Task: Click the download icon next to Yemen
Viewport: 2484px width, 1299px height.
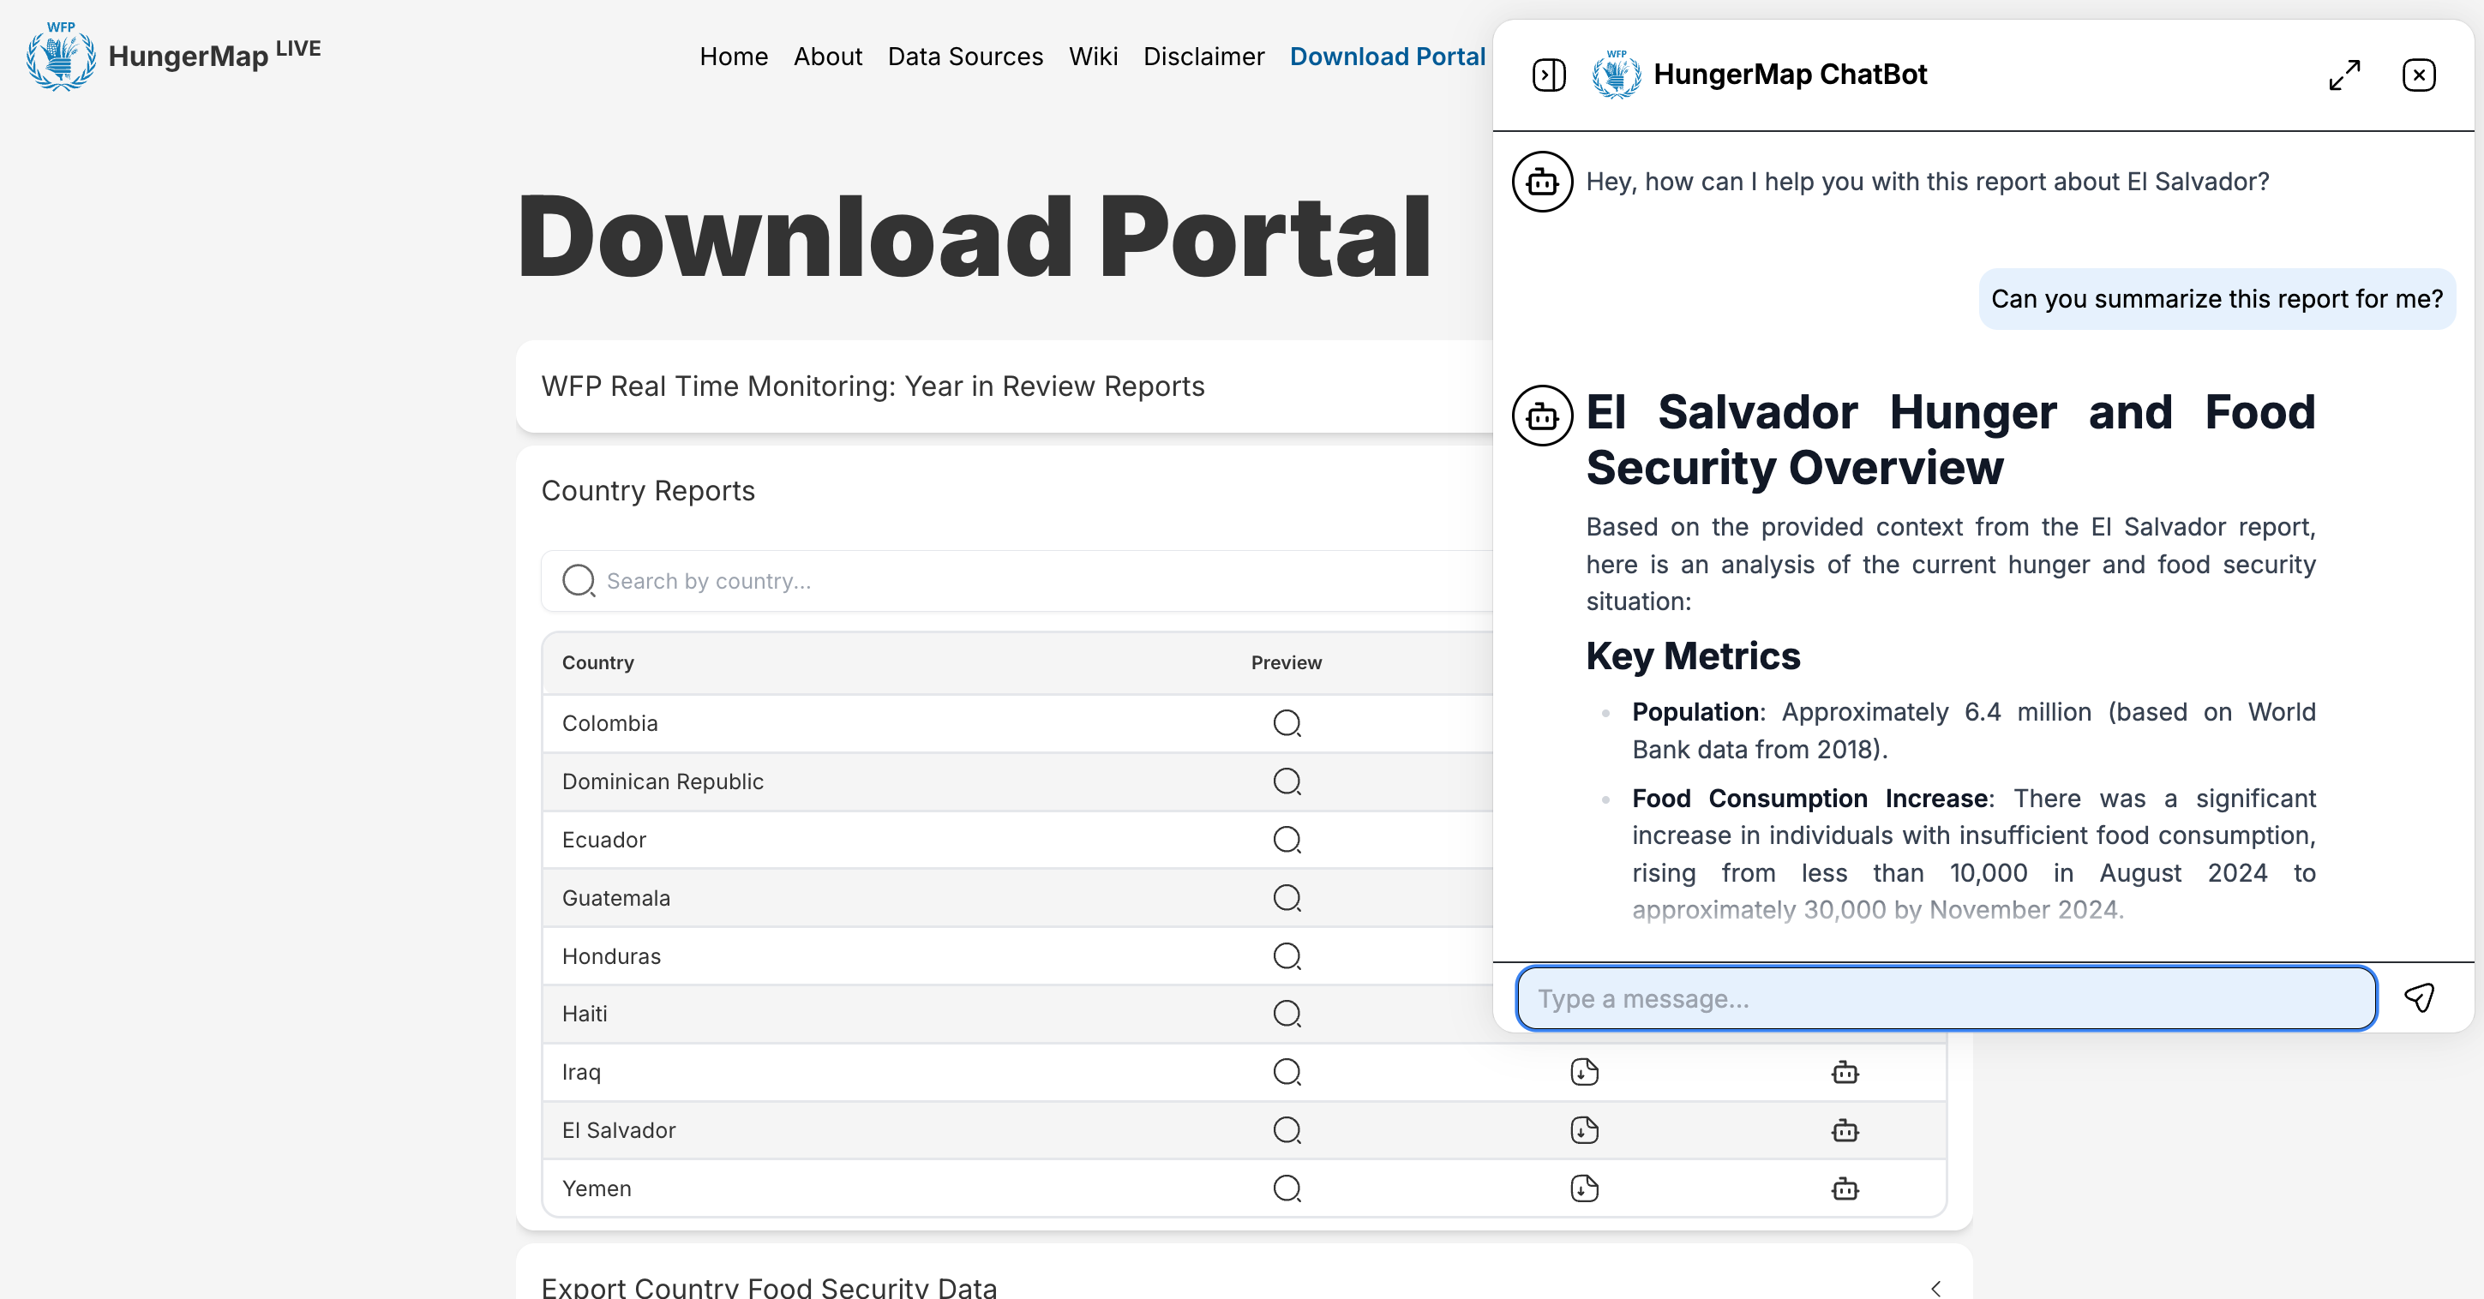Action: pyautogui.click(x=1586, y=1188)
